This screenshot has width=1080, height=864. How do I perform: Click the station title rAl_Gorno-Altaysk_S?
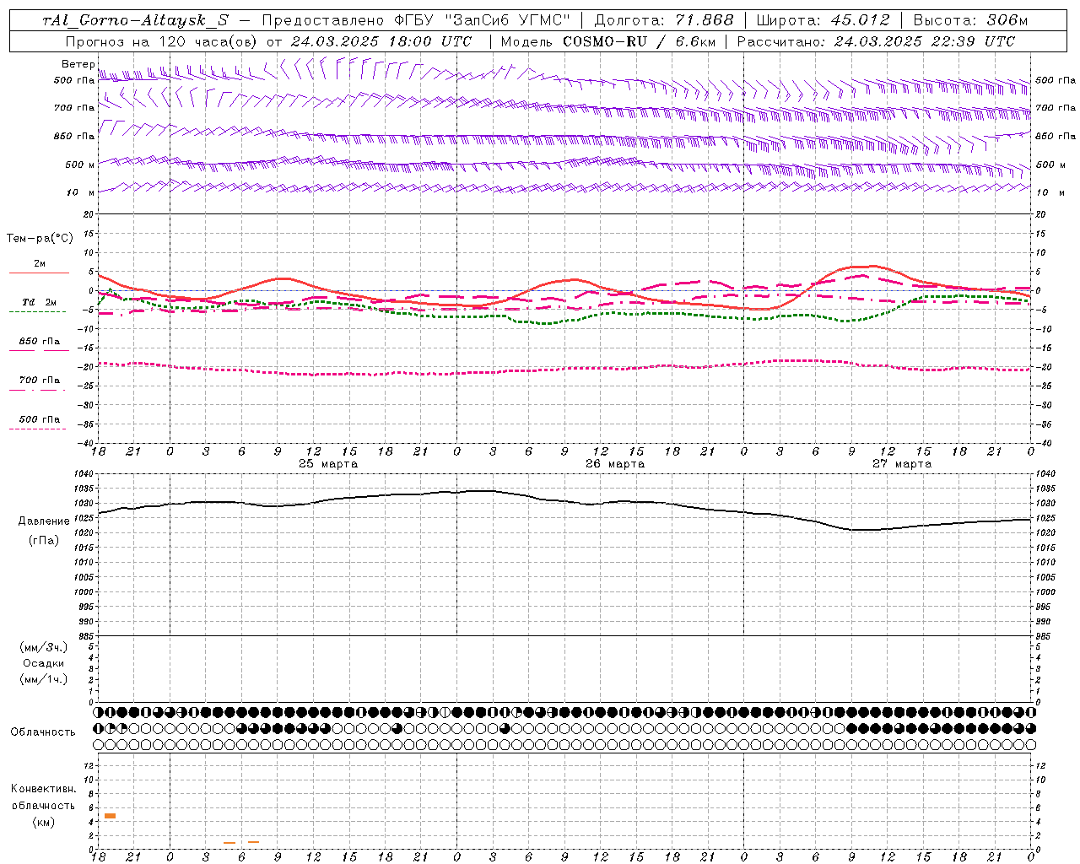pyautogui.click(x=135, y=20)
